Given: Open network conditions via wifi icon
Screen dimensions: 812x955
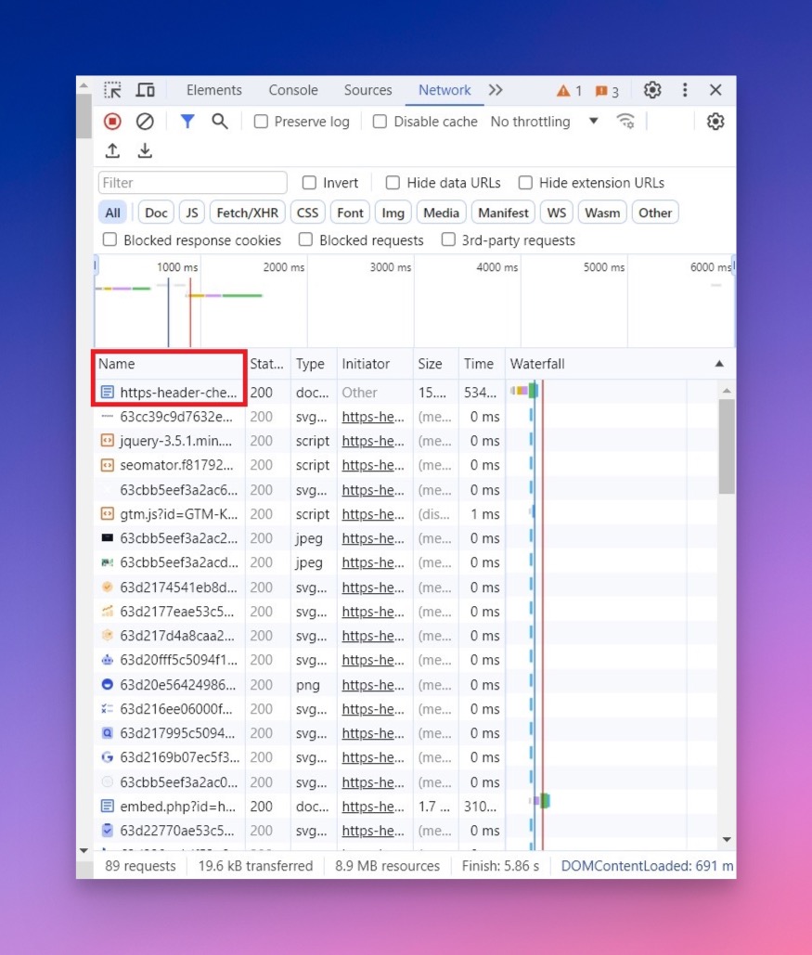Looking at the screenshot, I should 625,121.
